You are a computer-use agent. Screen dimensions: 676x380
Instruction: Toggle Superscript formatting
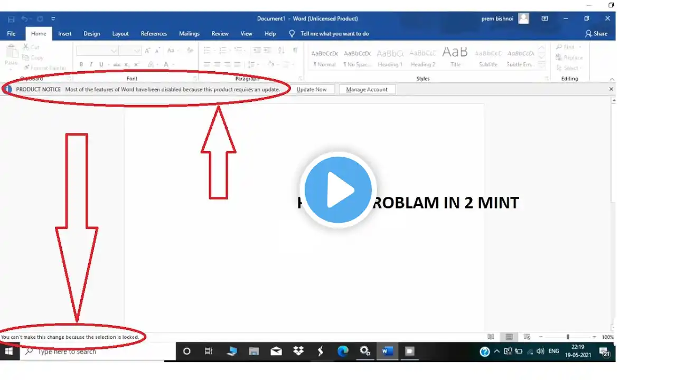tap(136, 64)
